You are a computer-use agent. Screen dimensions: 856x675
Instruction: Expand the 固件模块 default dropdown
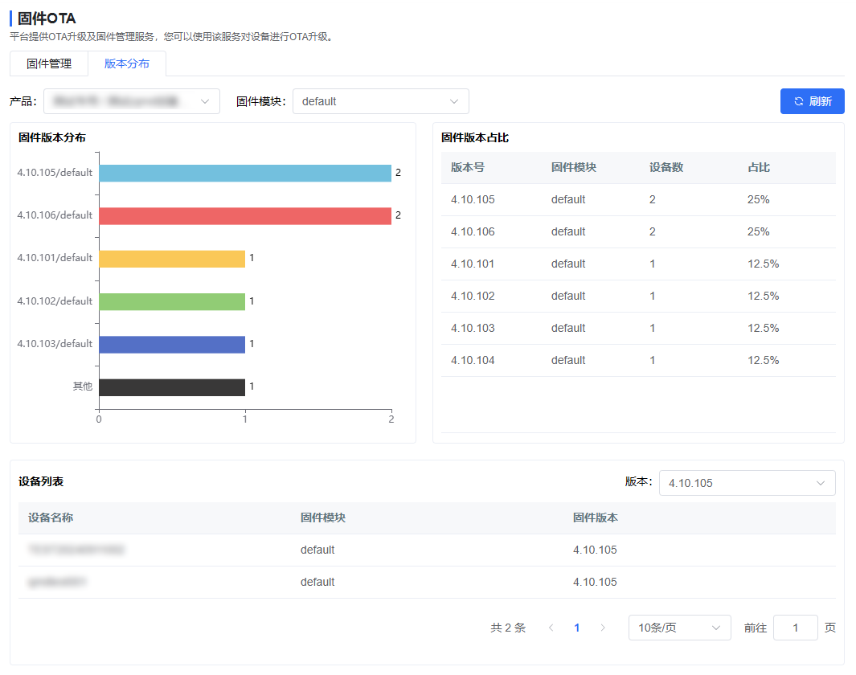tap(380, 101)
